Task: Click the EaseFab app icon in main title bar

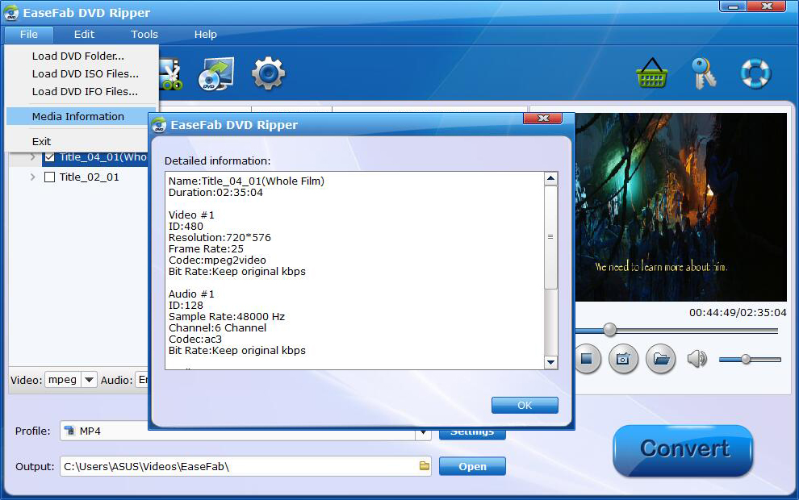Action: [11, 13]
